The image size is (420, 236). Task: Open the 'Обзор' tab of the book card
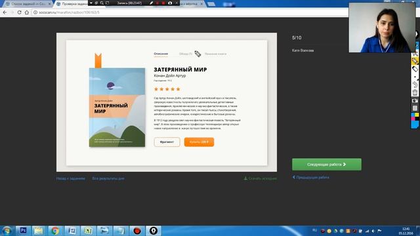[x=186, y=54]
